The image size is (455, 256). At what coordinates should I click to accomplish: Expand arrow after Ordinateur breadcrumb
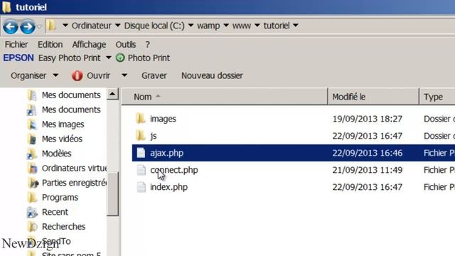(x=117, y=26)
